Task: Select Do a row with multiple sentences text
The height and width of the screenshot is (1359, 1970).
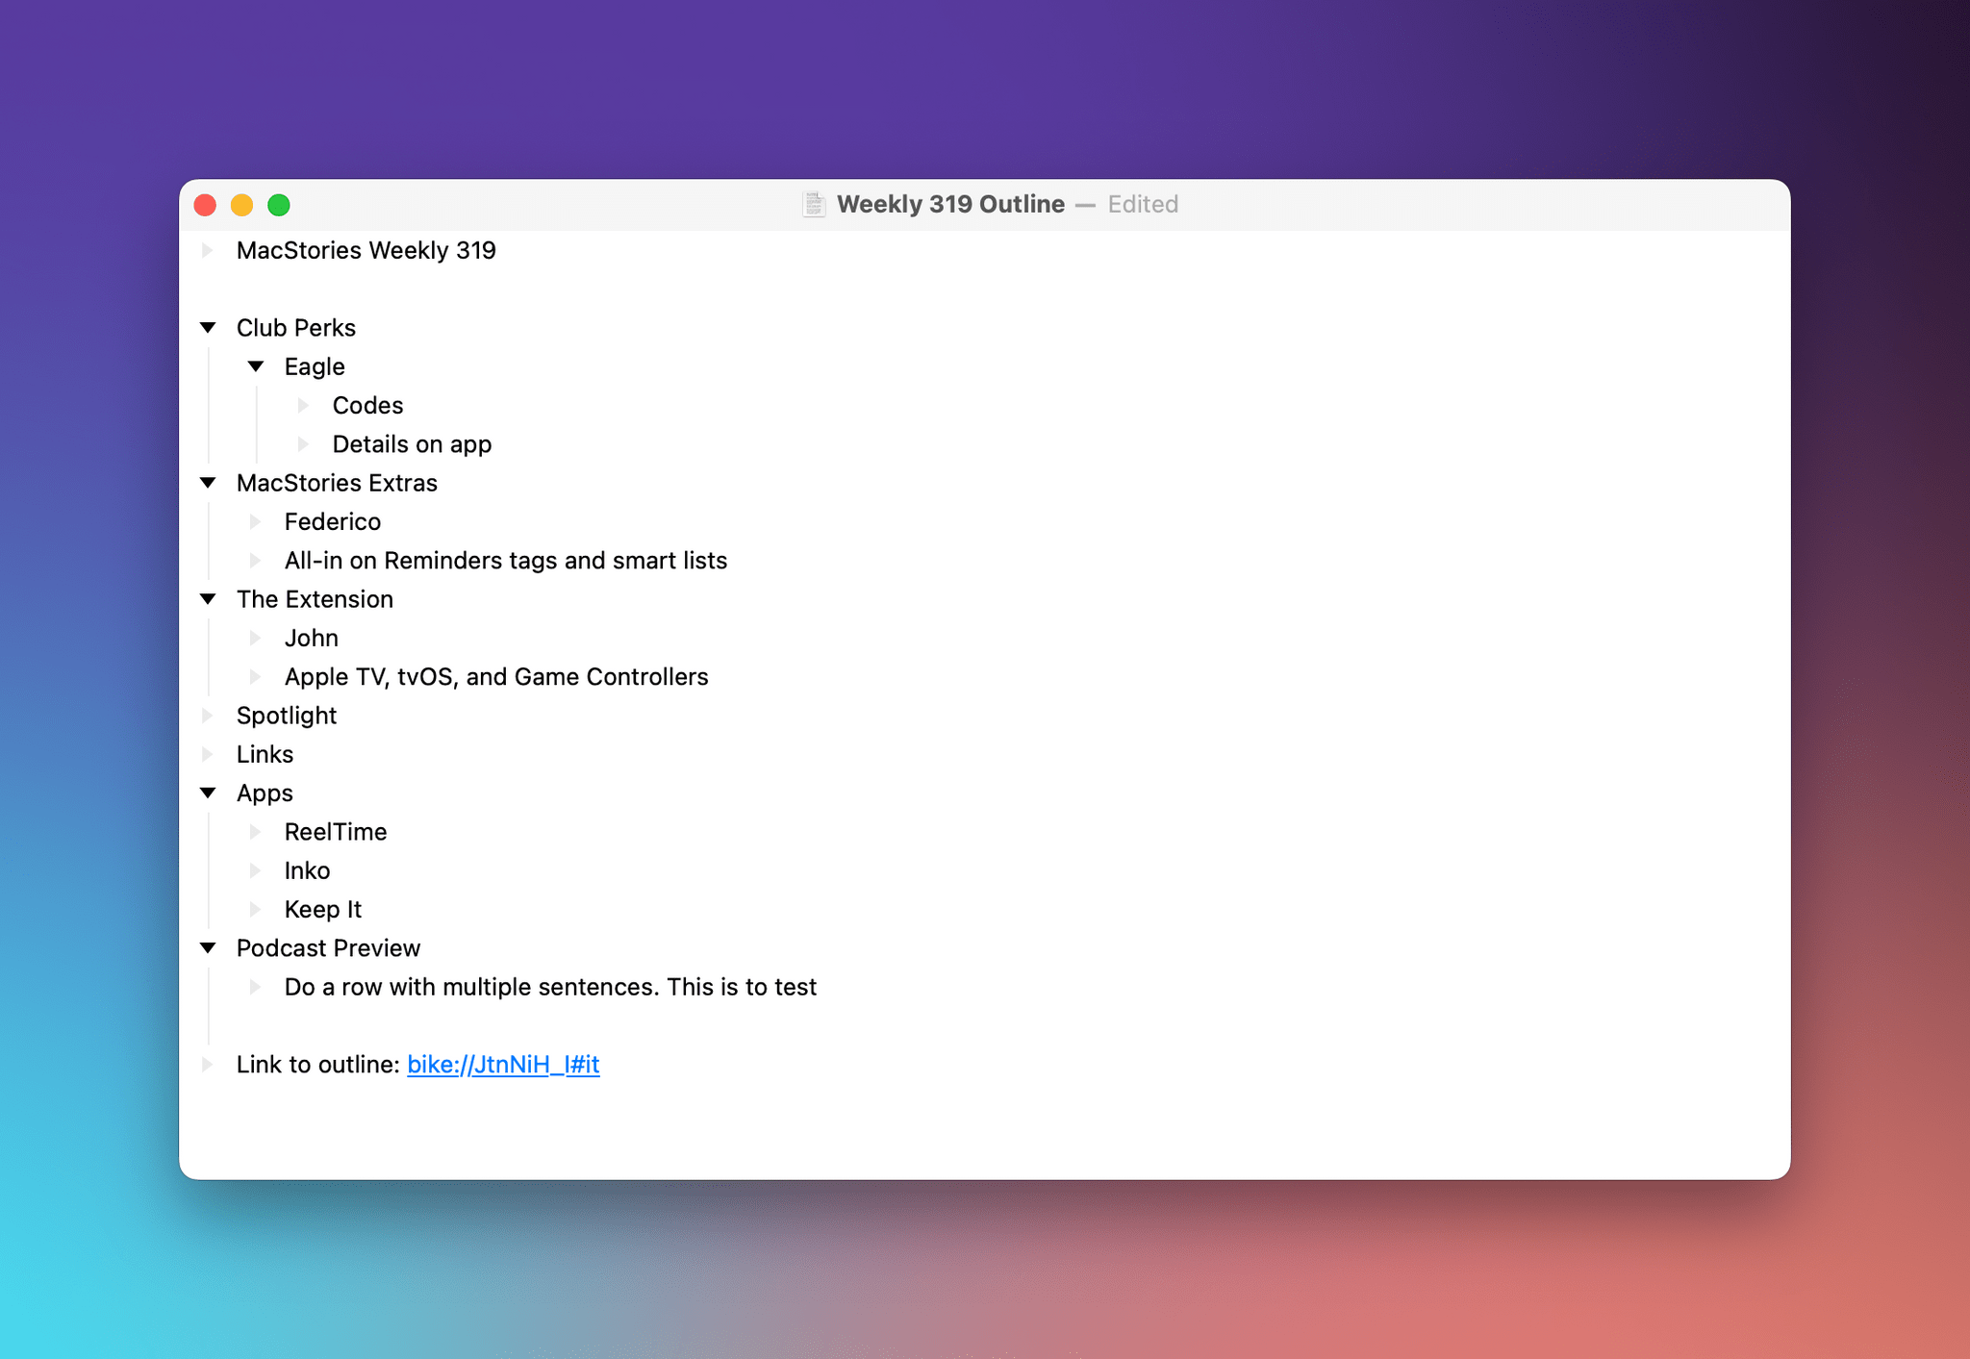Action: [x=550, y=987]
